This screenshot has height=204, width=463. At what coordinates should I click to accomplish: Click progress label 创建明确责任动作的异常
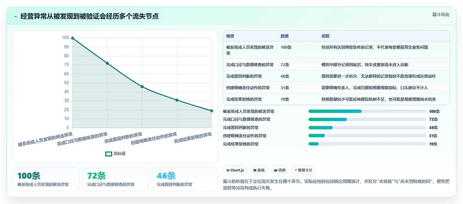245,136
